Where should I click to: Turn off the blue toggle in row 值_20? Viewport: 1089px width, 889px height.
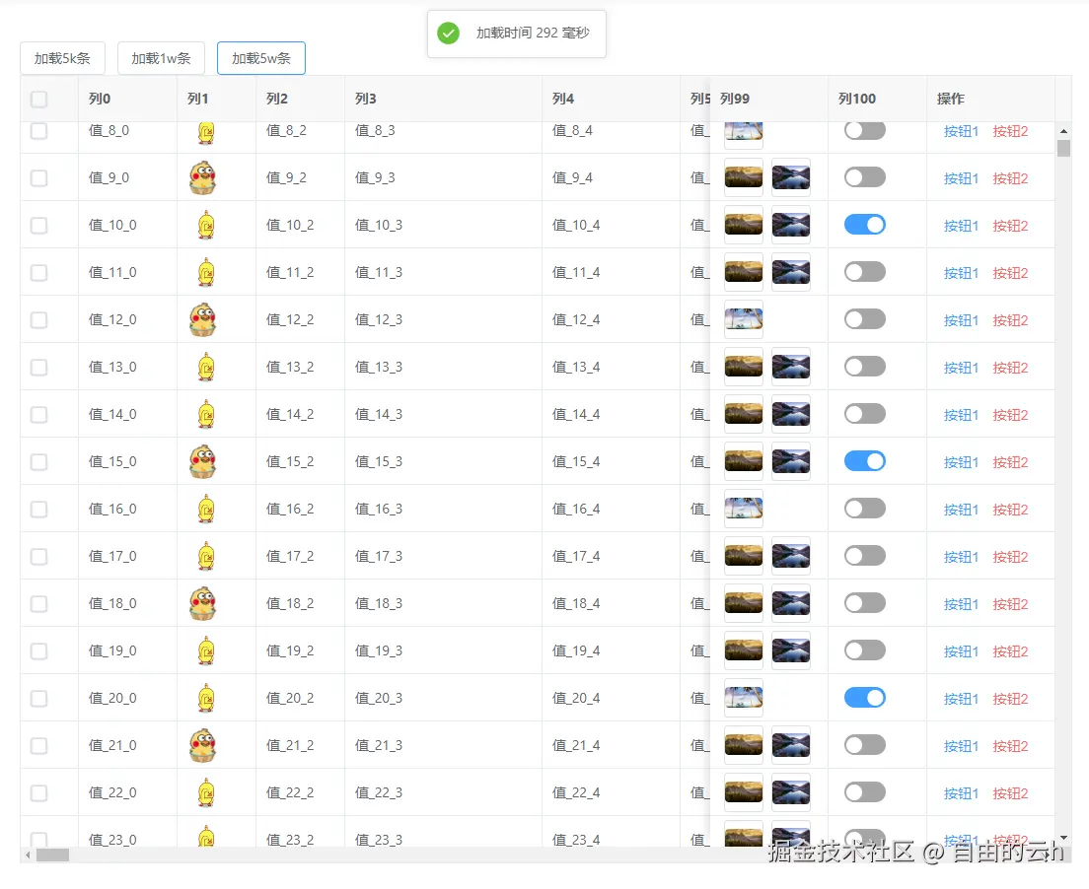(x=864, y=698)
